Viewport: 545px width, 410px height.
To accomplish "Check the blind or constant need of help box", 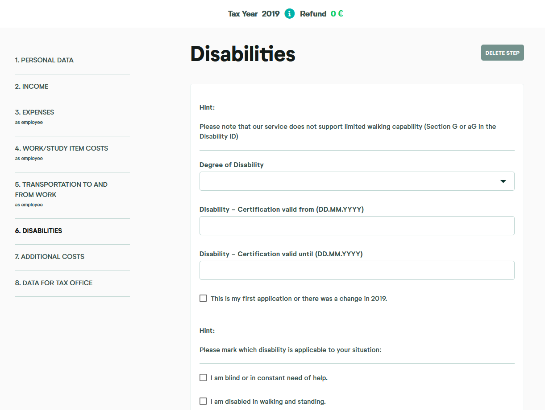I will point(203,378).
